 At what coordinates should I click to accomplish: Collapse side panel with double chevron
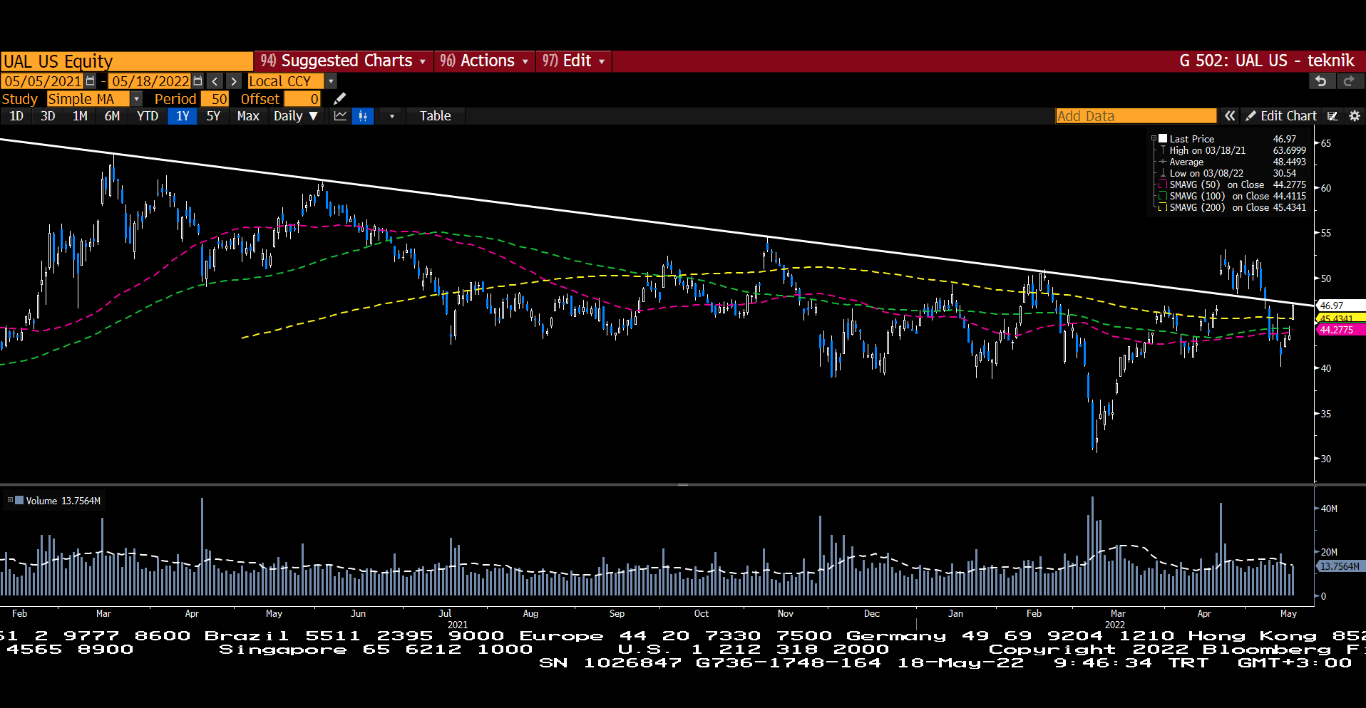pyautogui.click(x=1230, y=115)
